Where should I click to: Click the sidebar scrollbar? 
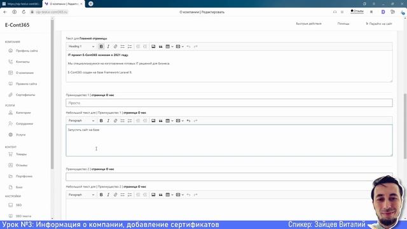point(52,95)
